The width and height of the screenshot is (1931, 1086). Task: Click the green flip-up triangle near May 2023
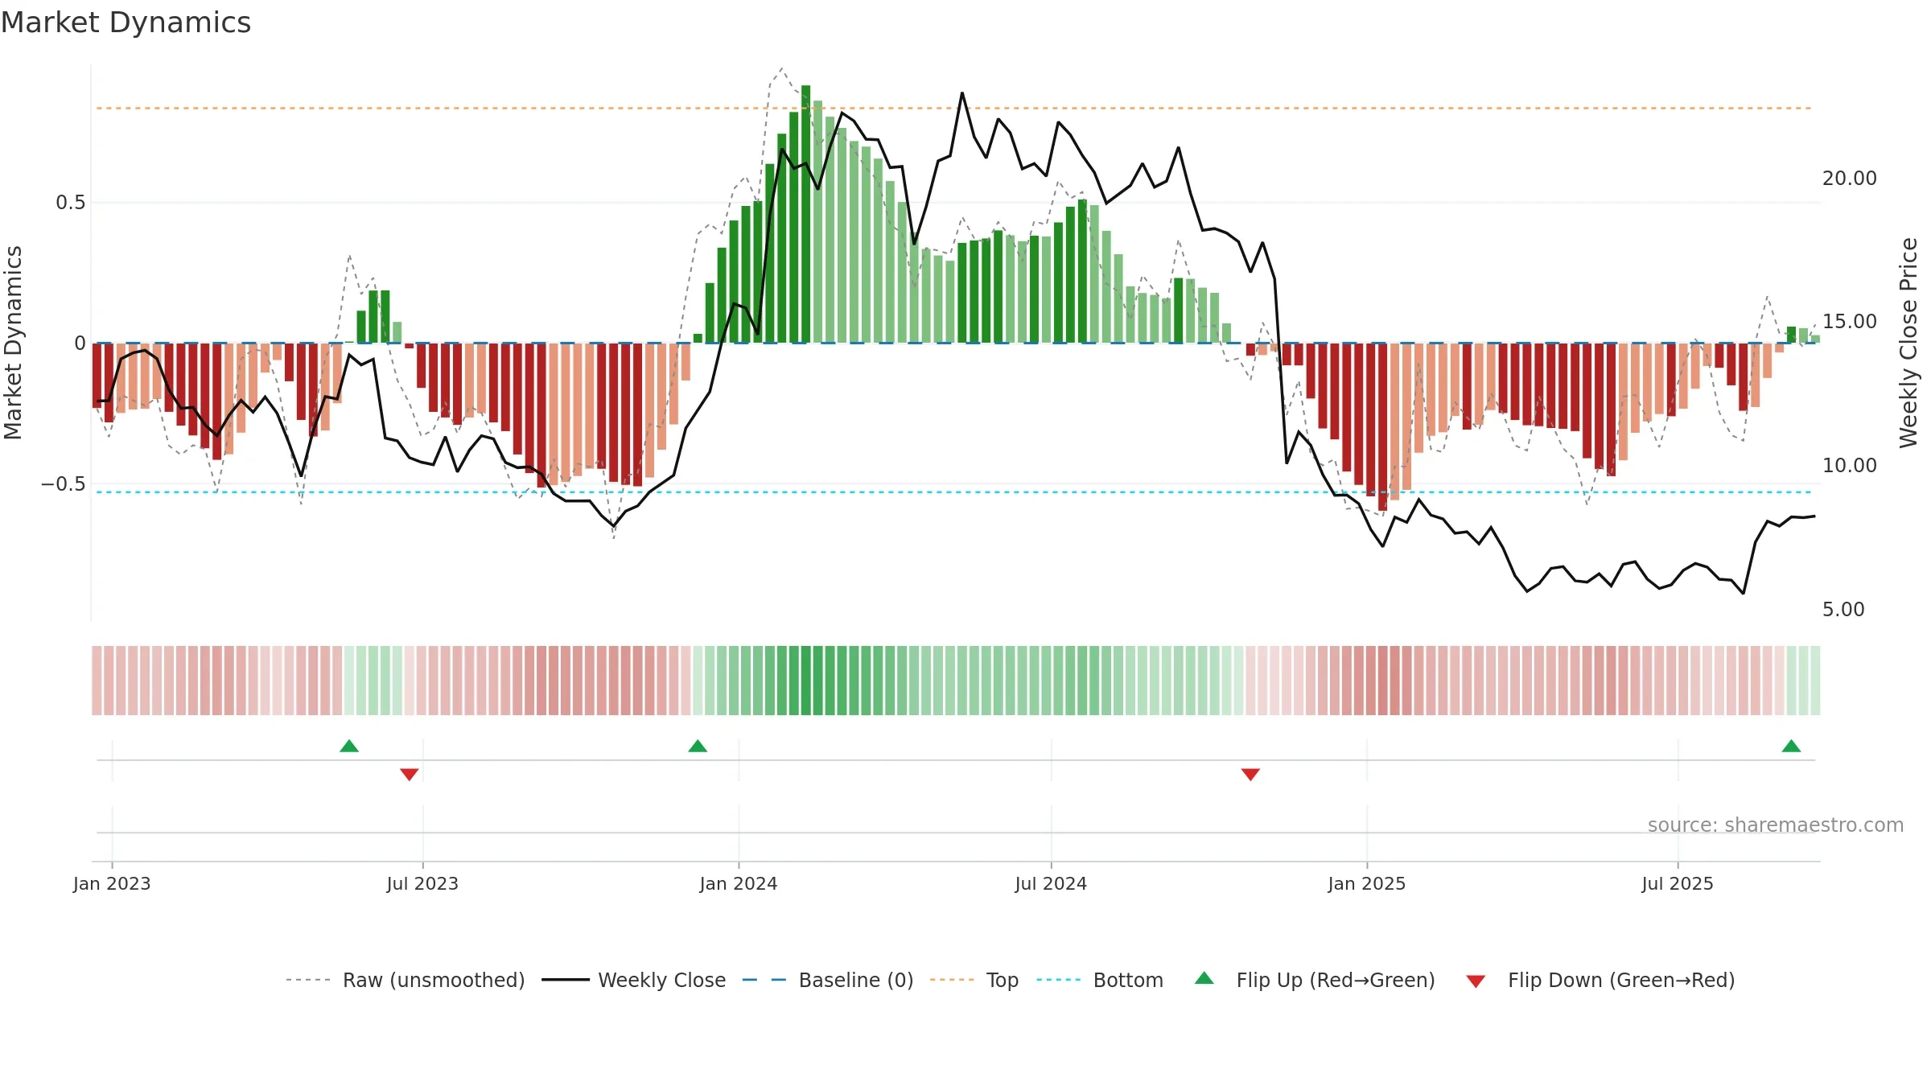coord(349,747)
